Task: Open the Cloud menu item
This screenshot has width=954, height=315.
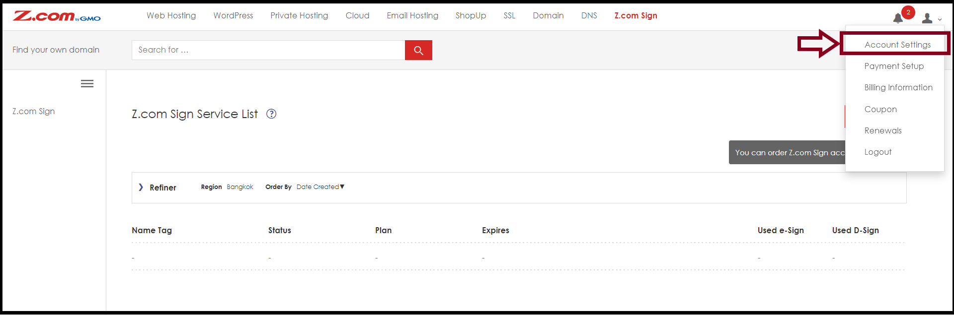Action: coord(357,15)
